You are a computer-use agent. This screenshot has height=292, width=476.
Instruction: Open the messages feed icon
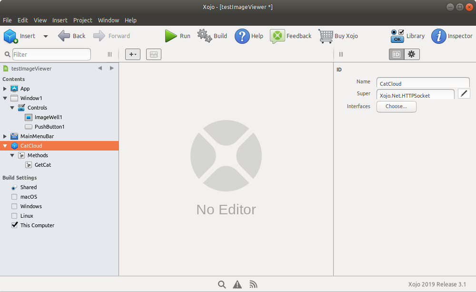(253, 285)
